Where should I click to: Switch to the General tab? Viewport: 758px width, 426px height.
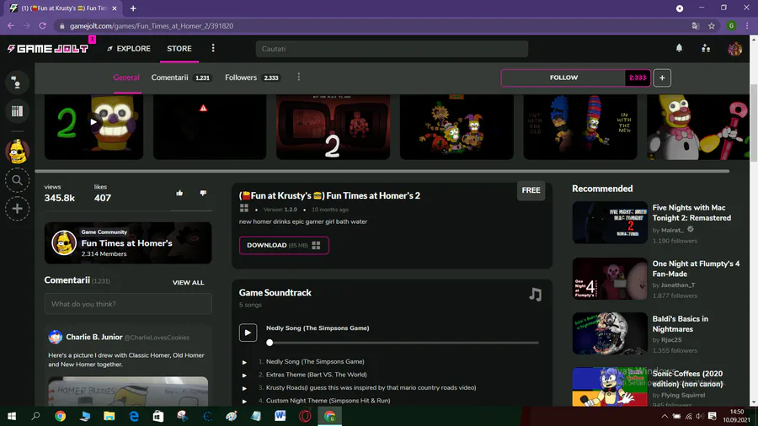pos(126,77)
